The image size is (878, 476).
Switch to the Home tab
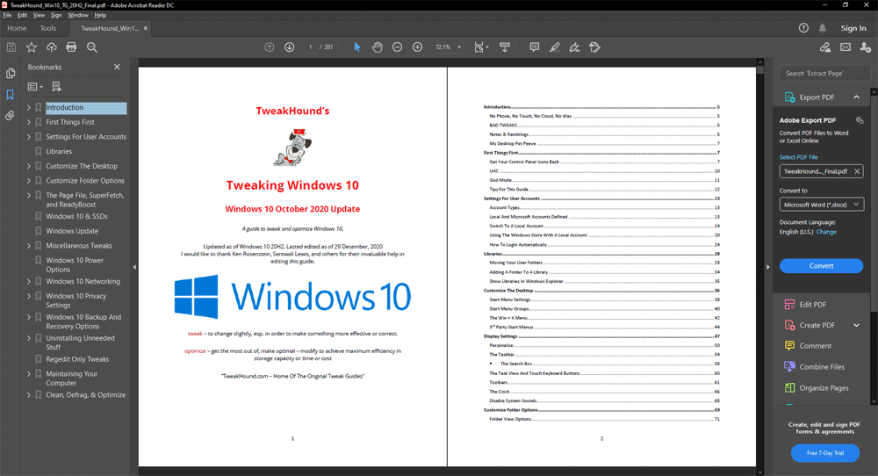[17, 28]
